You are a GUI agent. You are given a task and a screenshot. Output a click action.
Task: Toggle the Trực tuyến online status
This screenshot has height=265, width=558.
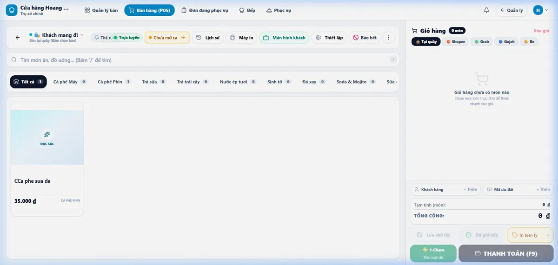(x=126, y=38)
